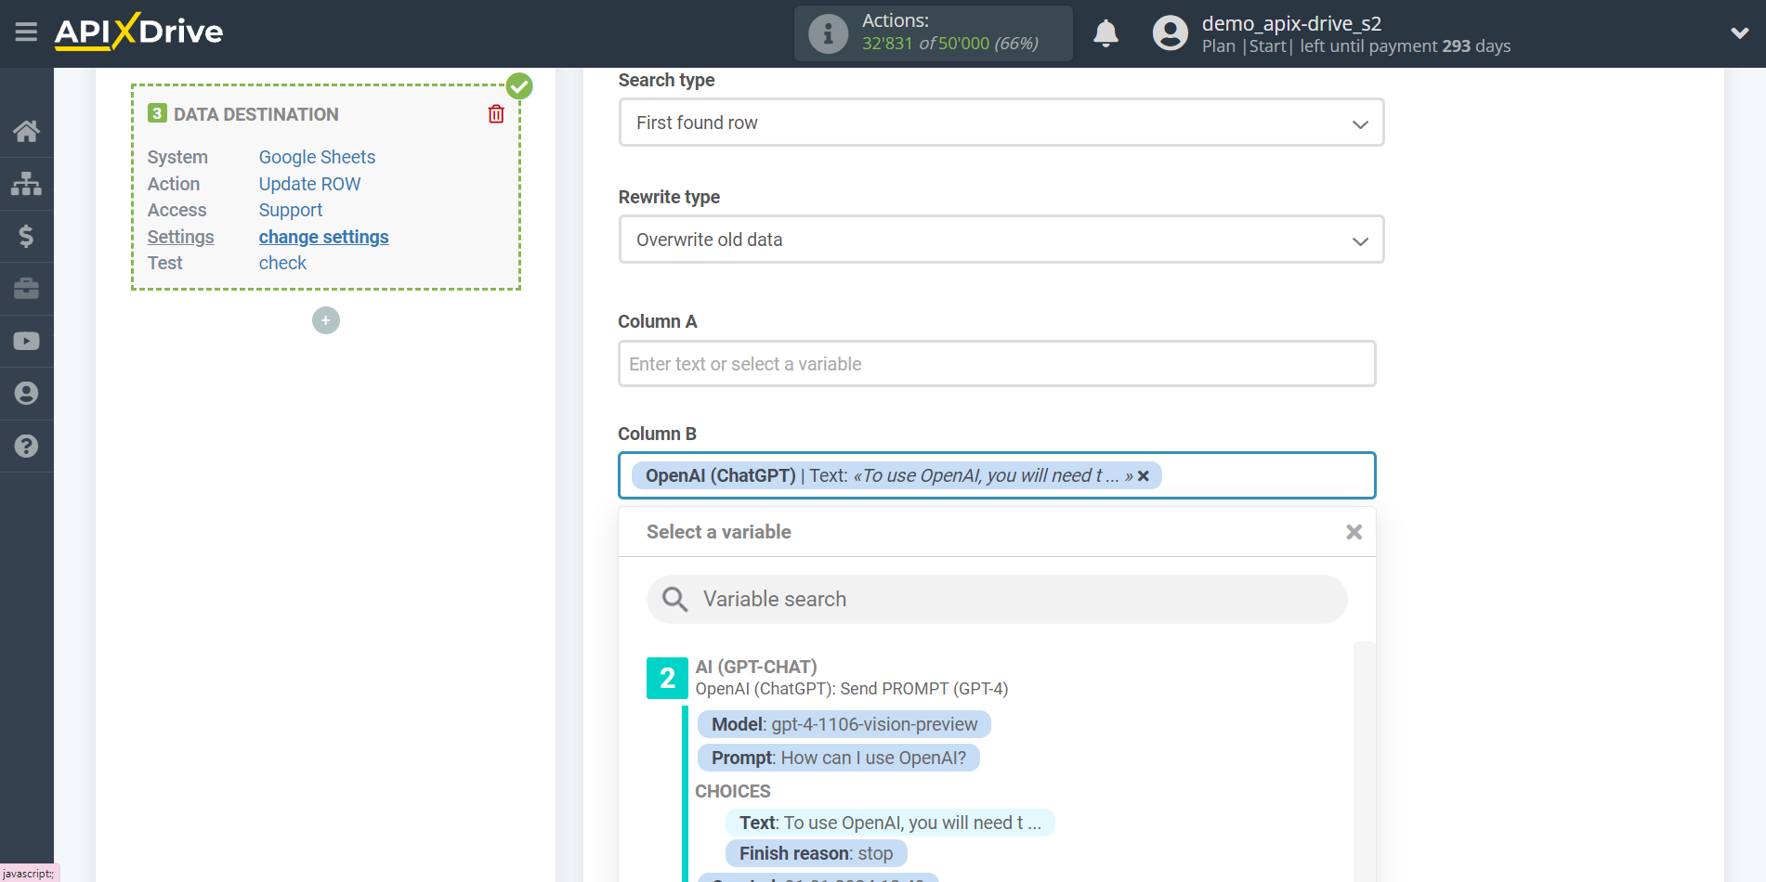
Task: Open the profile sidebar icon
Action: click(x=26, y=394)
